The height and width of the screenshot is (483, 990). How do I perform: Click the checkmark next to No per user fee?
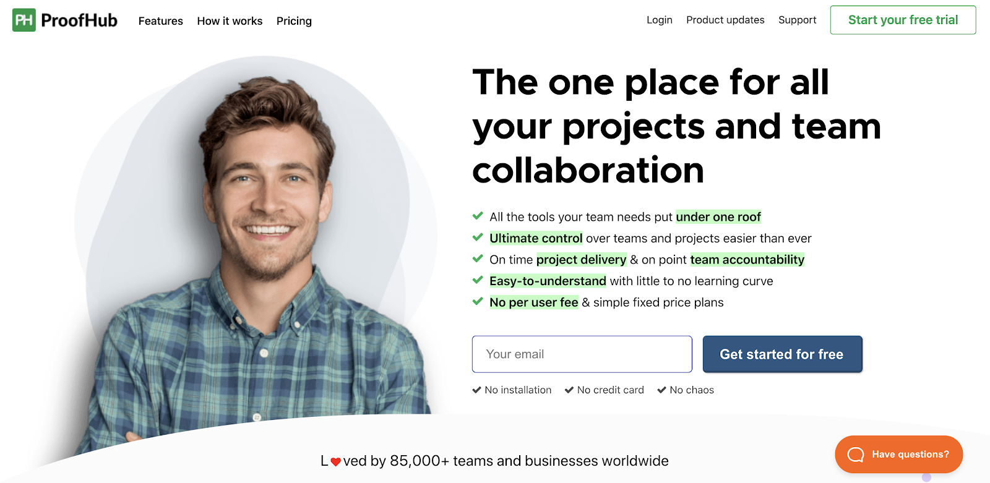pyautogui.click(x=478, y=301)
